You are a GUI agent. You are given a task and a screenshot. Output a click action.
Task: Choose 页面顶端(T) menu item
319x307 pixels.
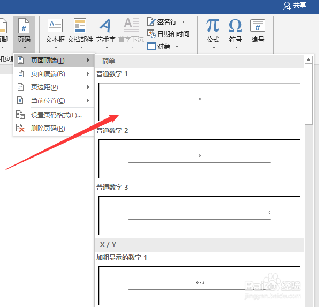[x=54, y=61]
